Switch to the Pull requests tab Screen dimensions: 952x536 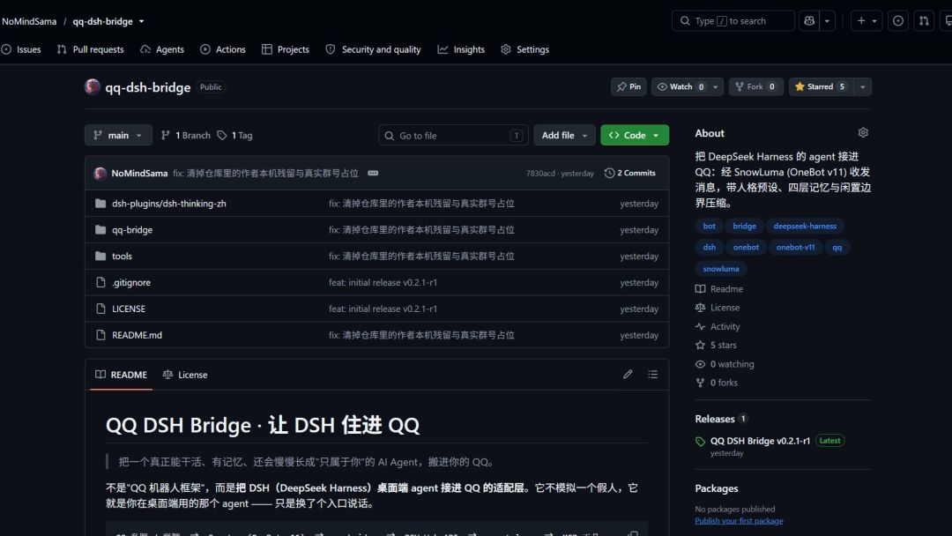[x=91, y=49]
